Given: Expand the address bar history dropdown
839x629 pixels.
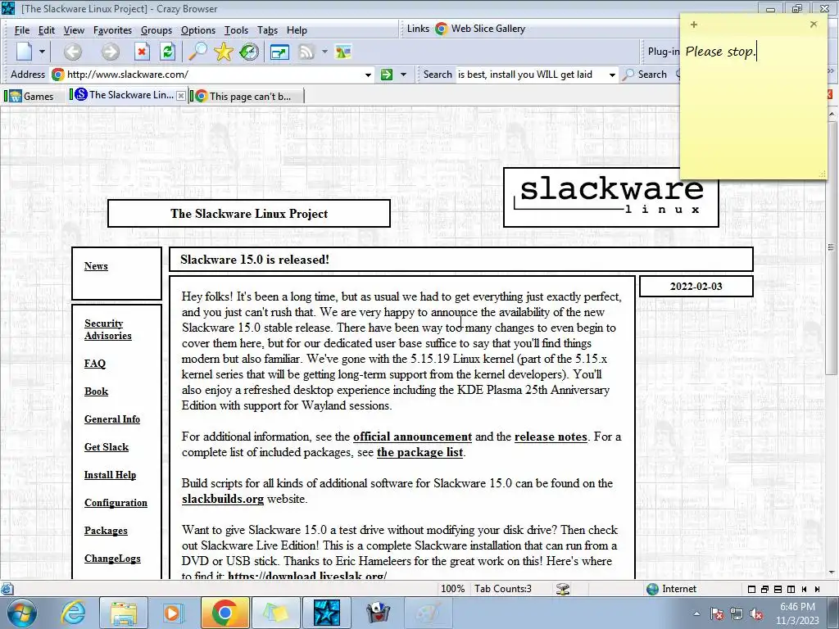Looking at the screenshot, I should point(368,75).
